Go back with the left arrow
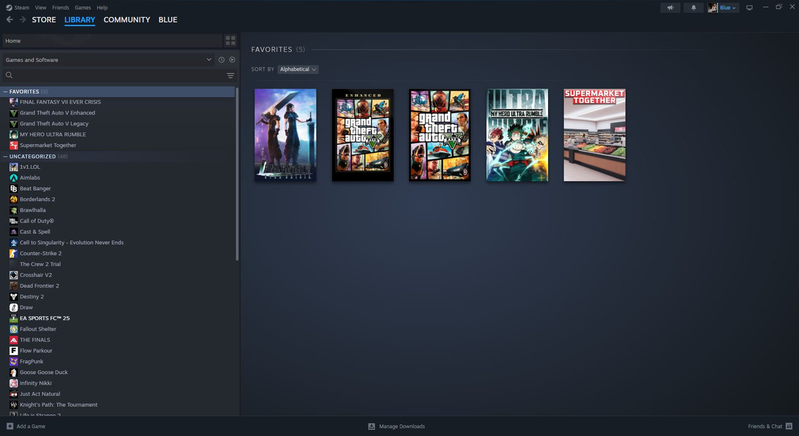The image size is (799, 436). [9, 20]
